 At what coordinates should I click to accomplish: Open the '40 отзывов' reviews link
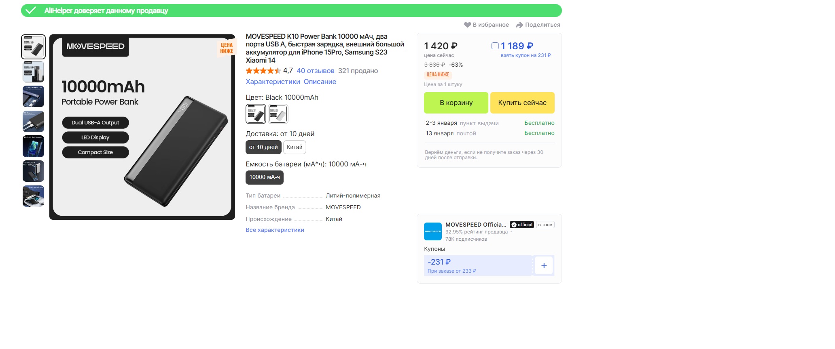pos(315,71)
